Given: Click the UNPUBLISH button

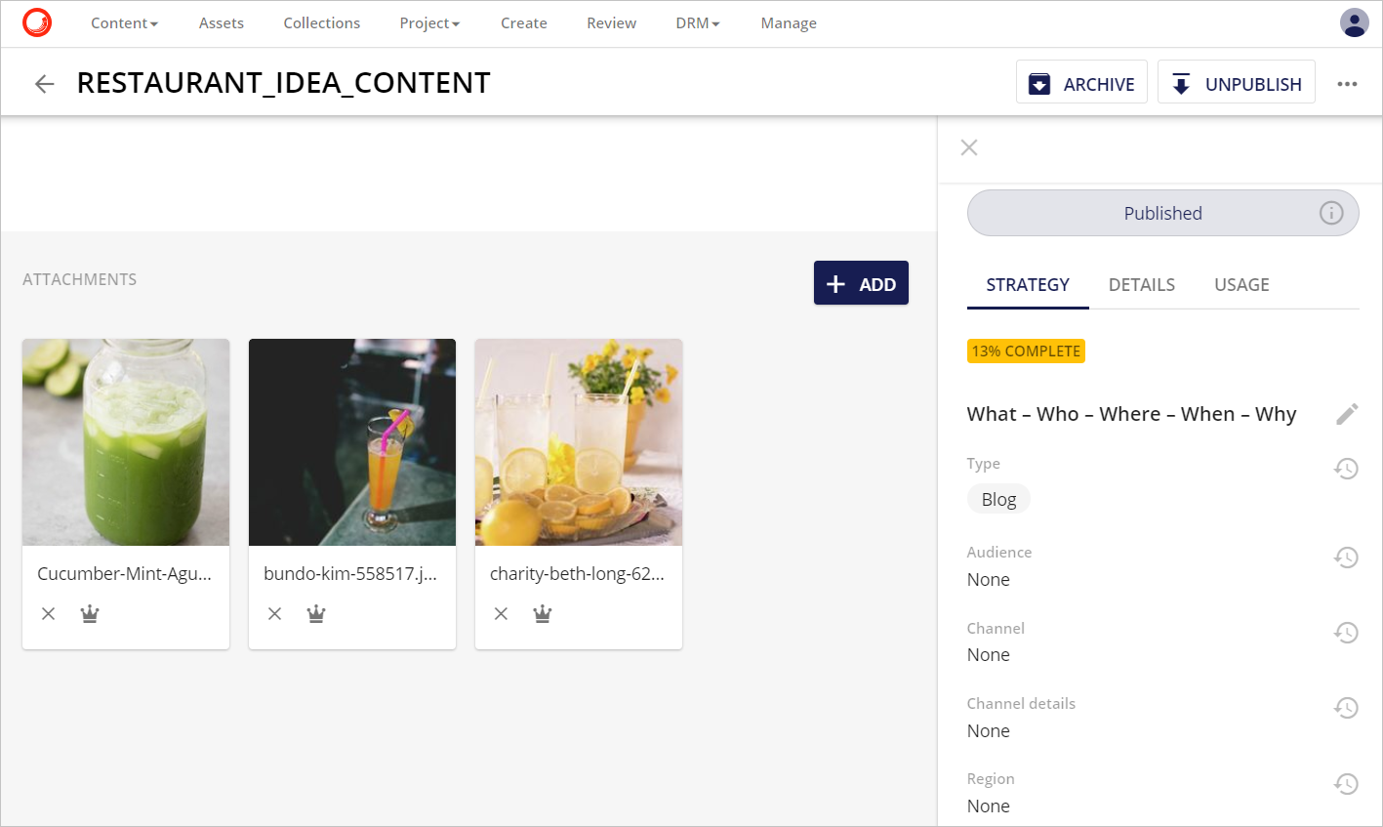Looking at the screenshot, I should 1236,84.
